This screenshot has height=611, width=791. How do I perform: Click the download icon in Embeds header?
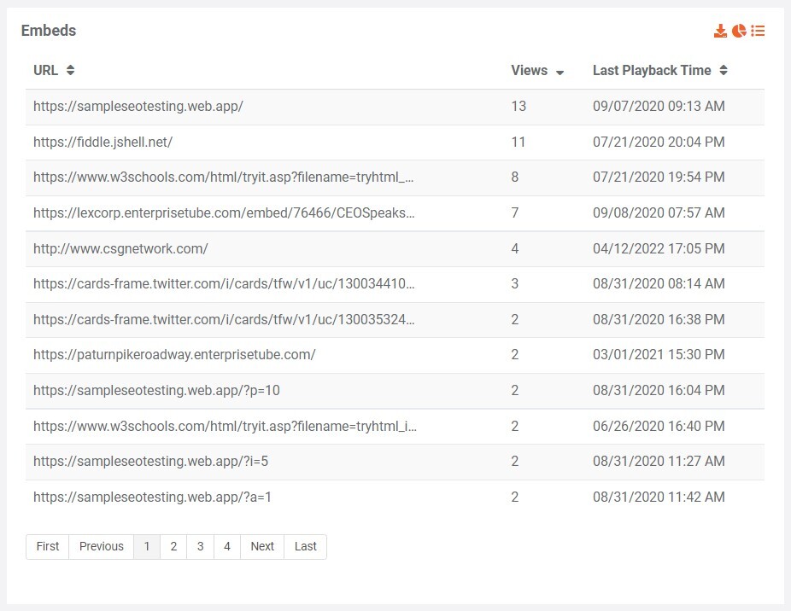click(x=720, y=31)
